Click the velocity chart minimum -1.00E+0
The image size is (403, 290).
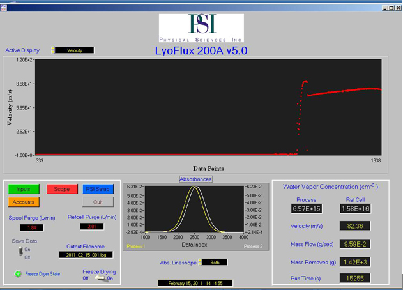(24, 156)
